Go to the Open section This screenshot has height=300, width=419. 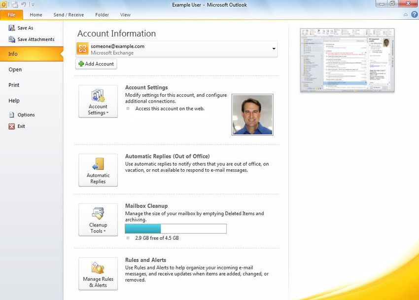[15, 70]
